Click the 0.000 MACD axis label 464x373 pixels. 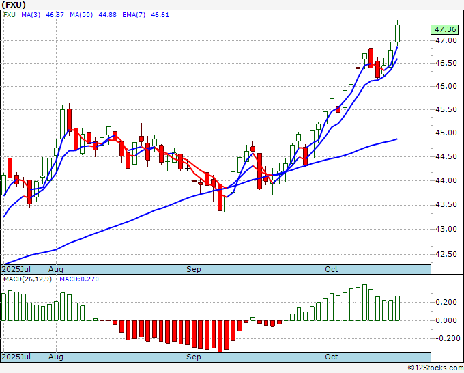[x=446, y=320]
